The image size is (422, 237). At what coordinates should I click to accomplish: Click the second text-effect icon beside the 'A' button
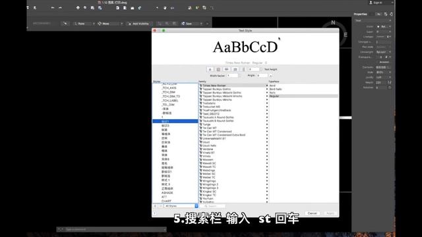click(218, 69)
